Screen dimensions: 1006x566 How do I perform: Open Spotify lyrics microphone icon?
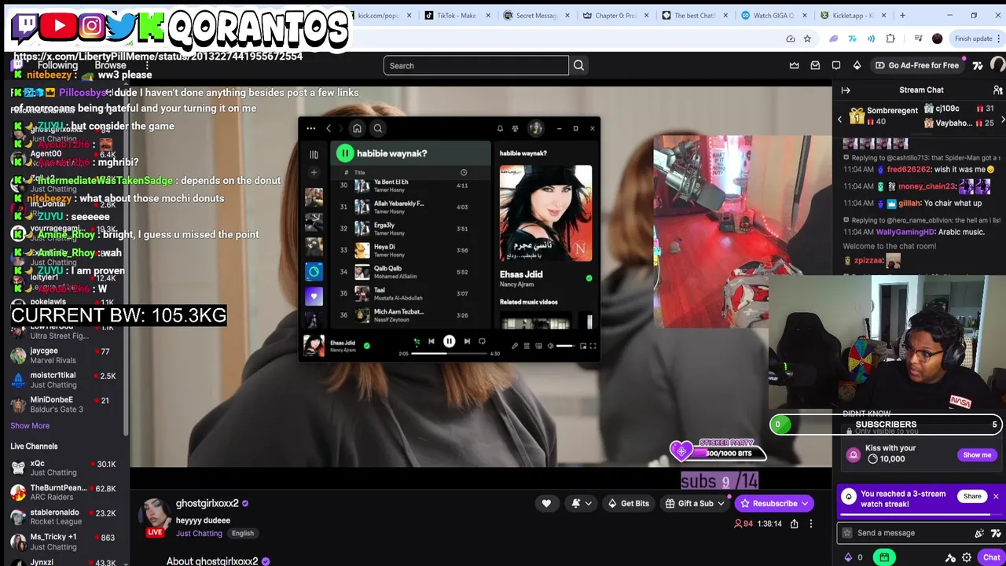[x=515, y=346]
